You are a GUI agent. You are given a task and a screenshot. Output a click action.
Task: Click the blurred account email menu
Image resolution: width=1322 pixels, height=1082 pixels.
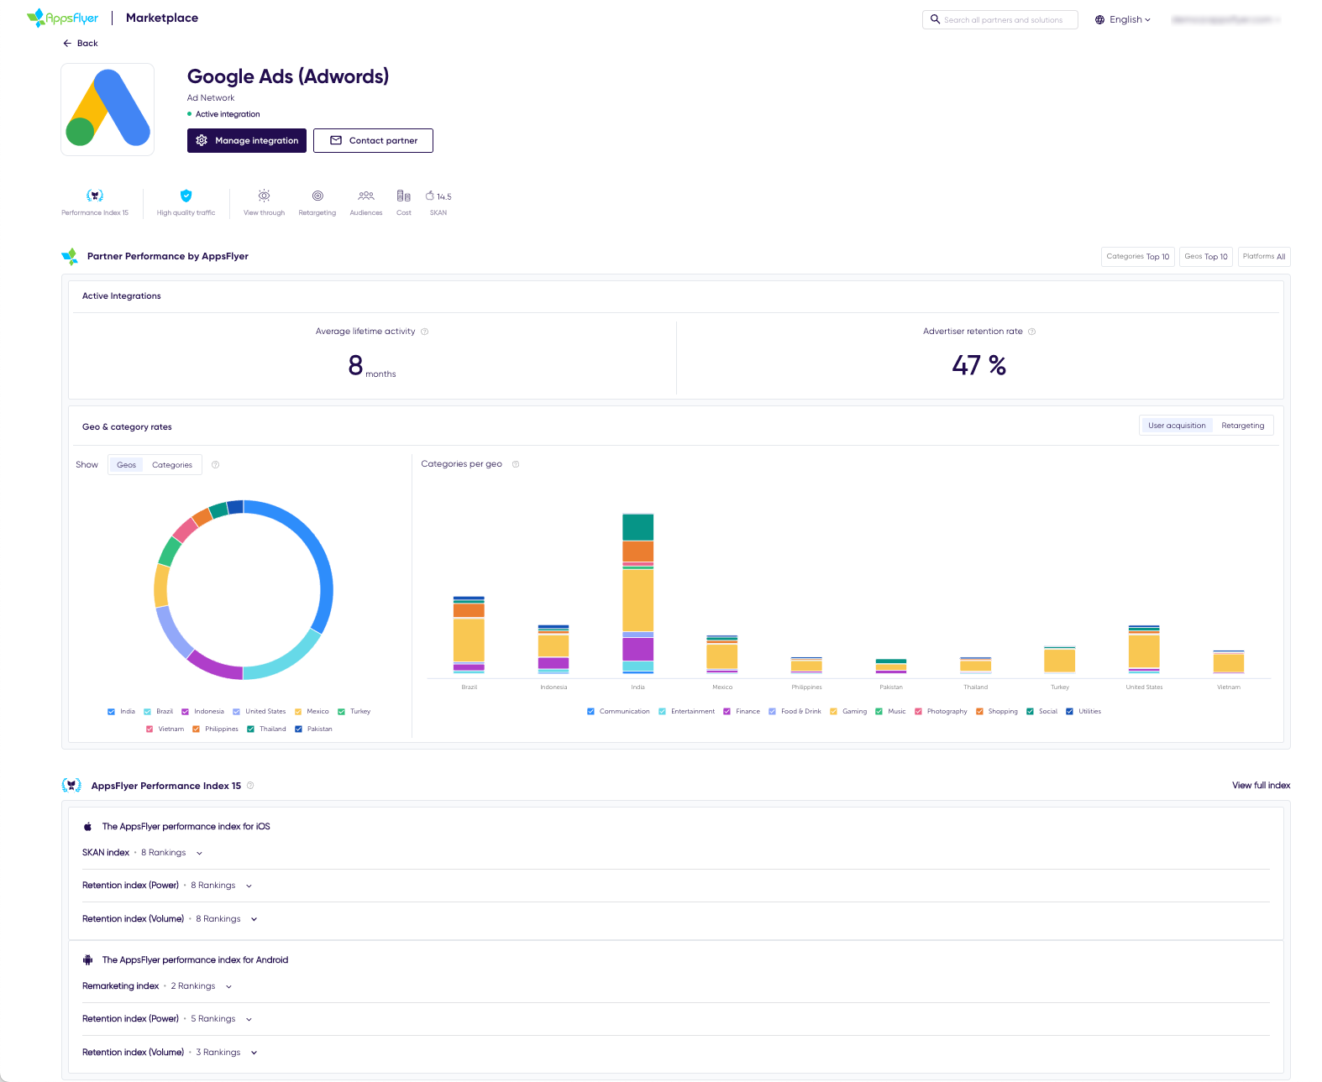pyautogui.click(x=1225, y=19)
